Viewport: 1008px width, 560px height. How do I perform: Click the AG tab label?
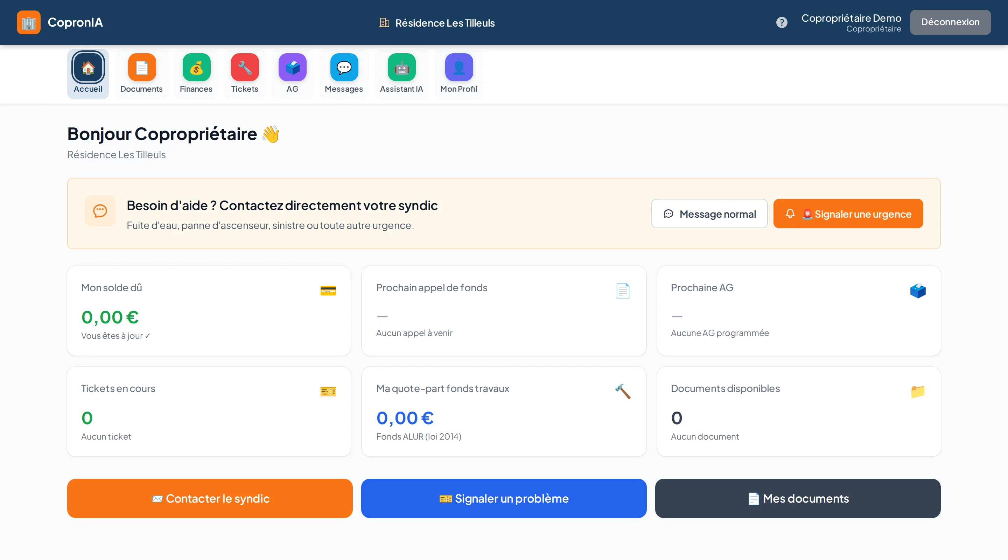tap(292, 89)
